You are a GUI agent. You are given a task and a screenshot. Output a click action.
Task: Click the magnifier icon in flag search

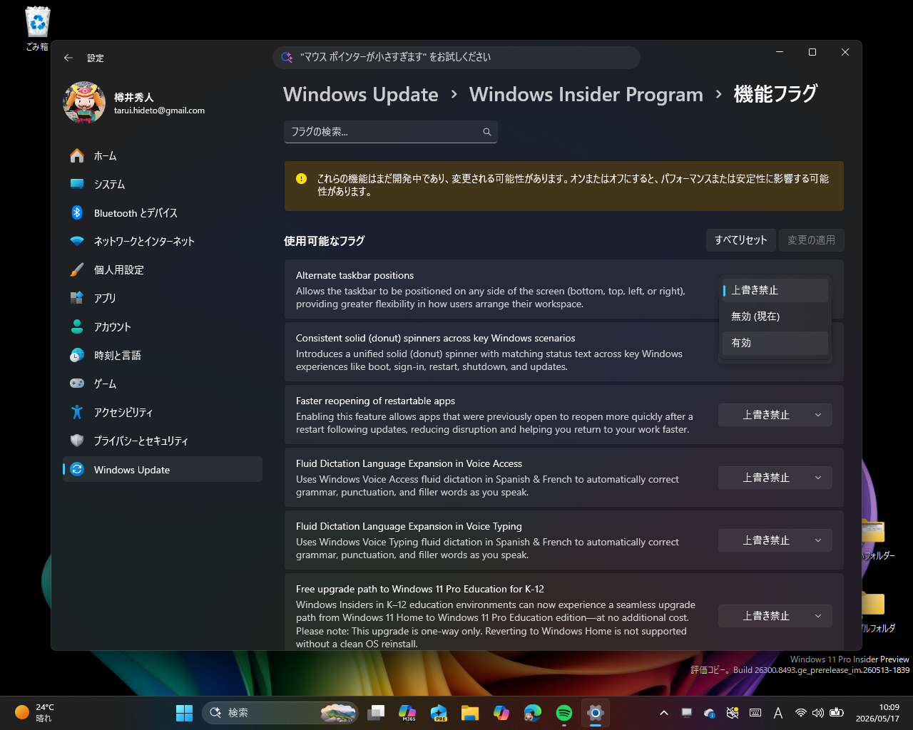(487, 132)
